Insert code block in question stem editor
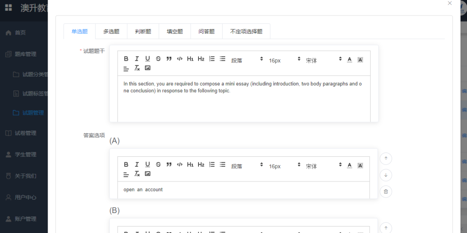Image resolution: width=467 pixels, height=233 pixels. click(x=179, y=59)
